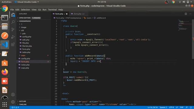Collapse the CODEIMPROVE folder section
This screenshot has height=109, width=194.
[34, 21]
